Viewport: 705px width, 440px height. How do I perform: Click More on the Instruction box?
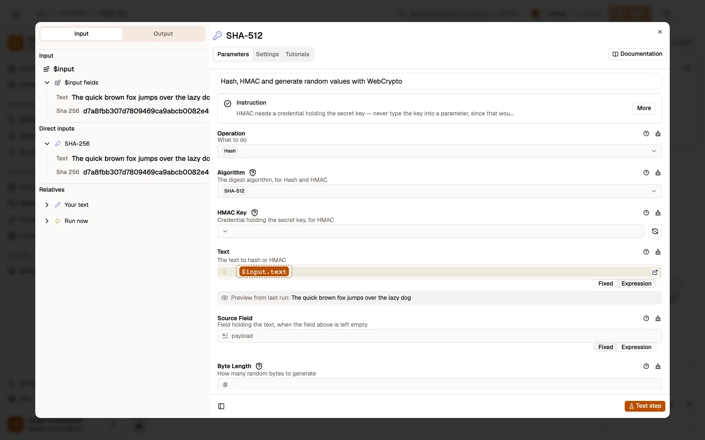click(644, 108)
